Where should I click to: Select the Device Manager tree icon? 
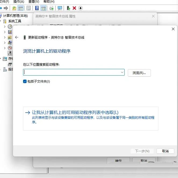(10, 53)
